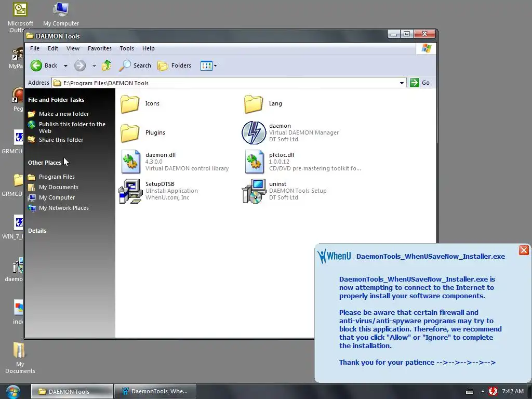
Task: Click the red DAEMON tray icon
Action: [x=493, y=392]
